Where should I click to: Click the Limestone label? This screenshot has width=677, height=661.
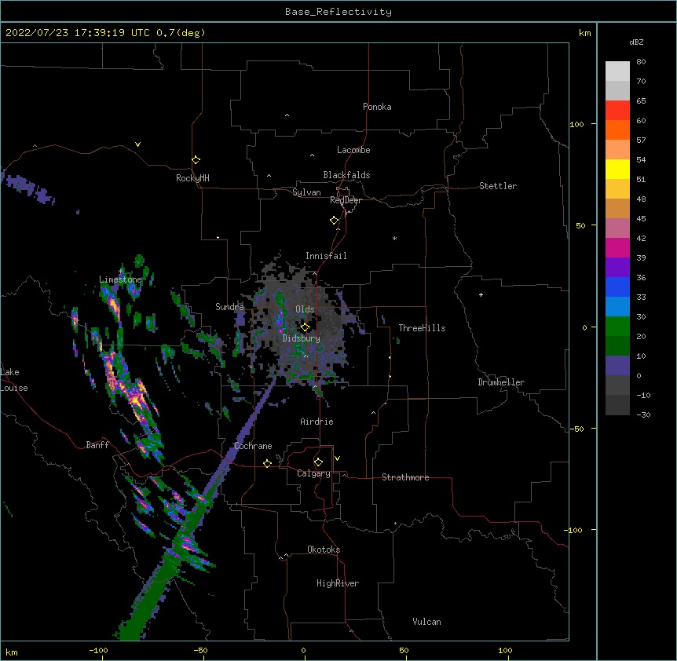pyautogui.click(x=120, y=279)
